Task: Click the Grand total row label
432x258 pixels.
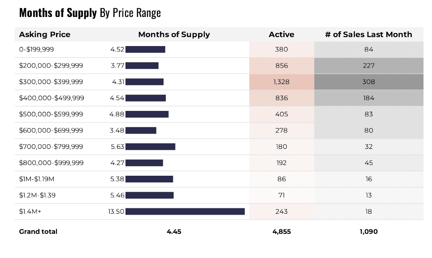Action: 38,232
